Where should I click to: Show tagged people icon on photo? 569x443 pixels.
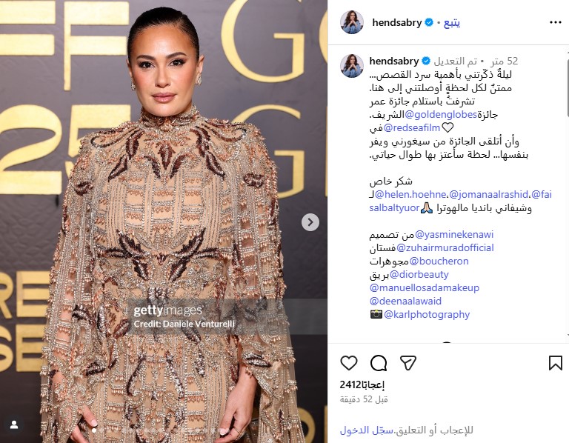(x=14, y=425)
